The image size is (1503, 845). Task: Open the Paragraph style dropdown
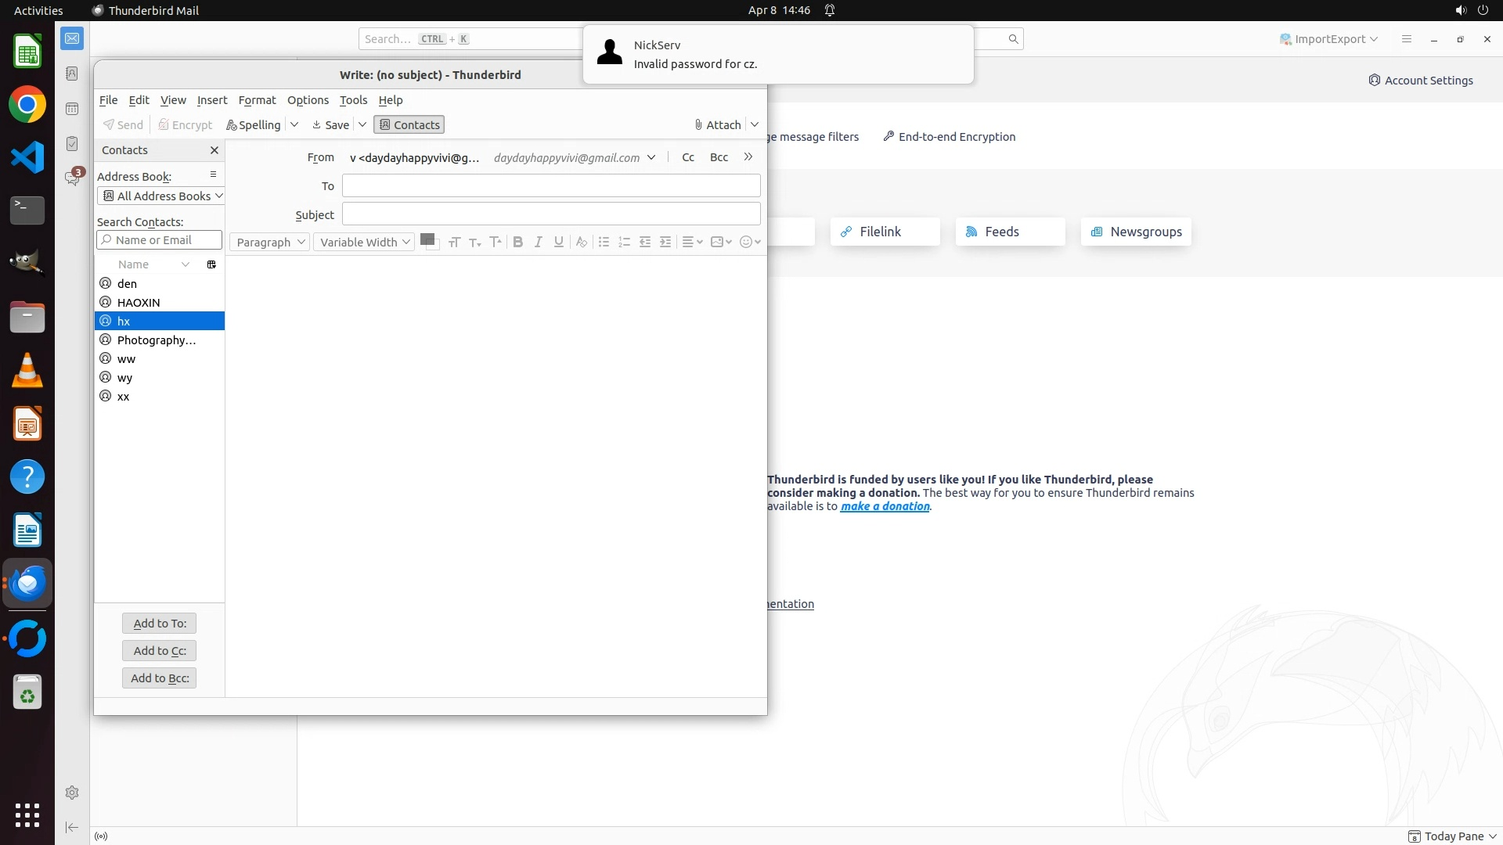[269, 243]
